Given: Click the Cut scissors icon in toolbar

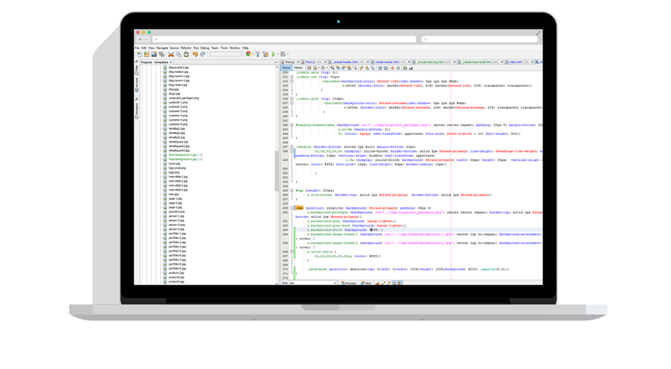Looking at the screenshot, I should 170,55.
